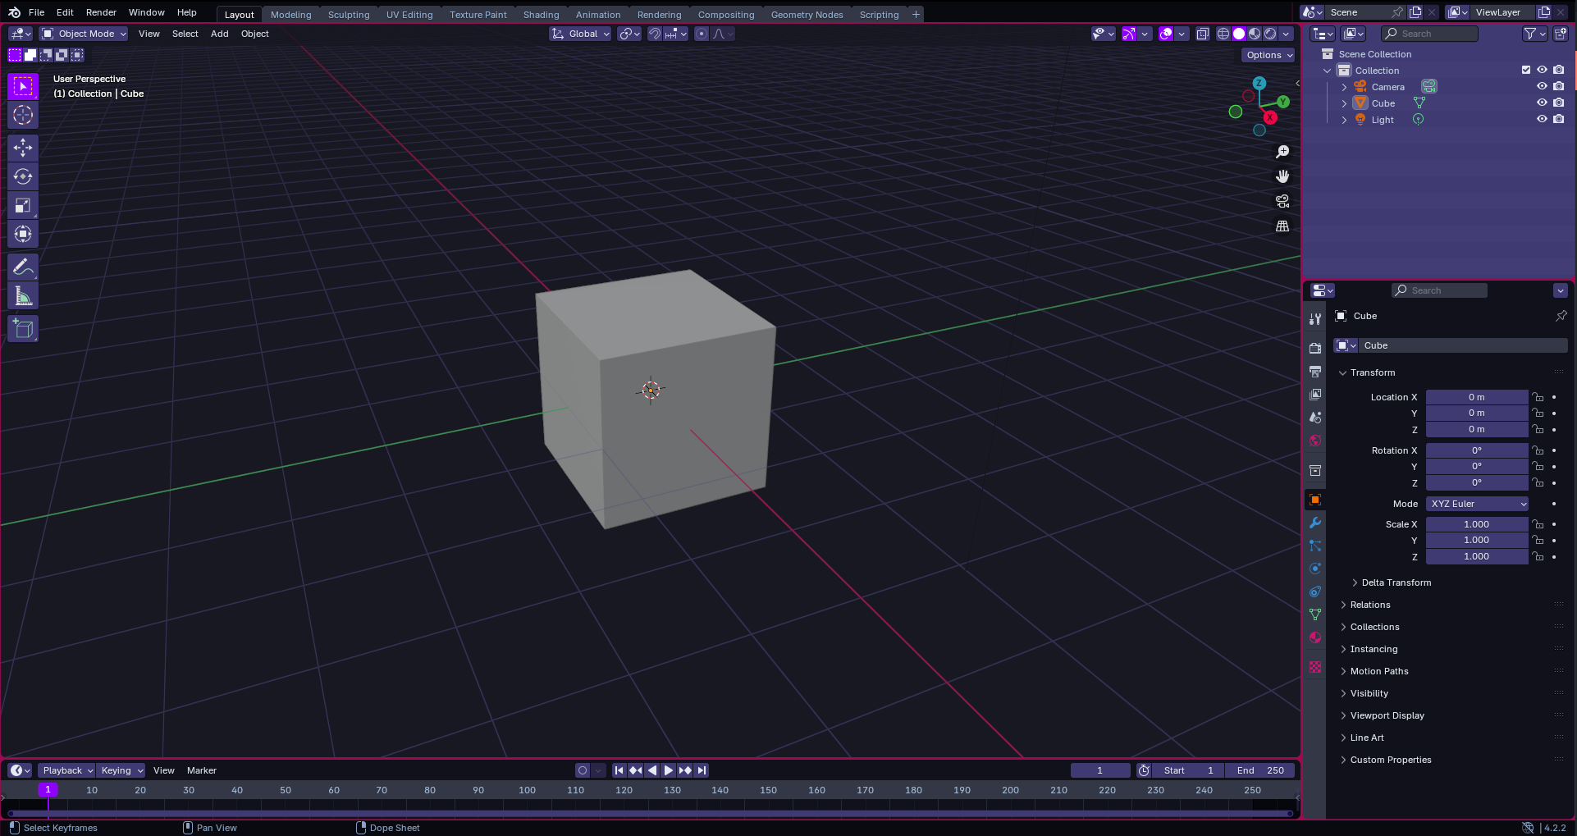Activate the Scale tool
The width and height of the screenshot is (1577, 836).
[23, 205]
